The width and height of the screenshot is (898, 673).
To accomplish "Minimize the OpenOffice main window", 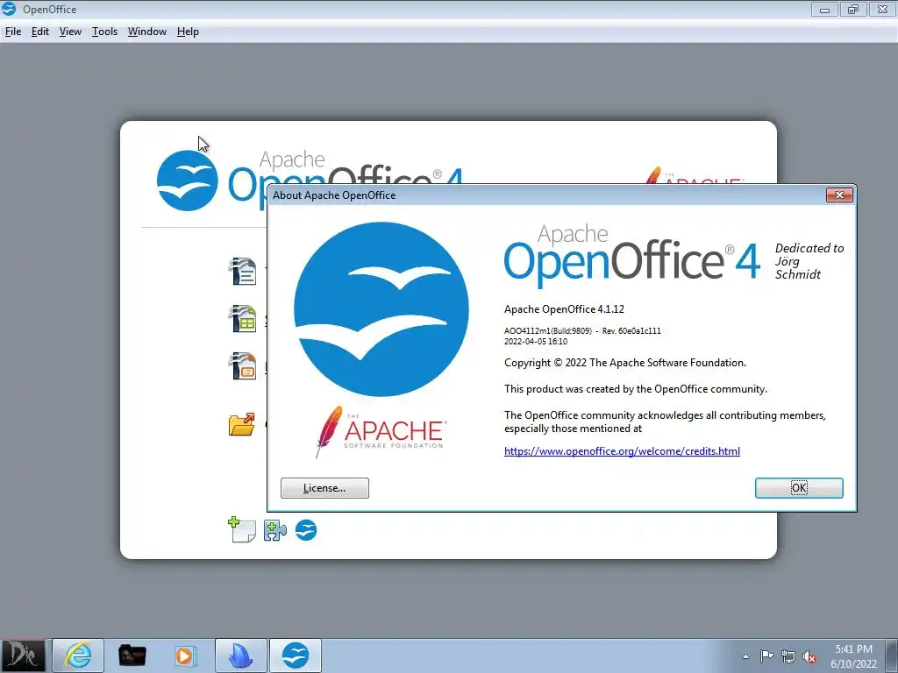I will click(824, 9).
